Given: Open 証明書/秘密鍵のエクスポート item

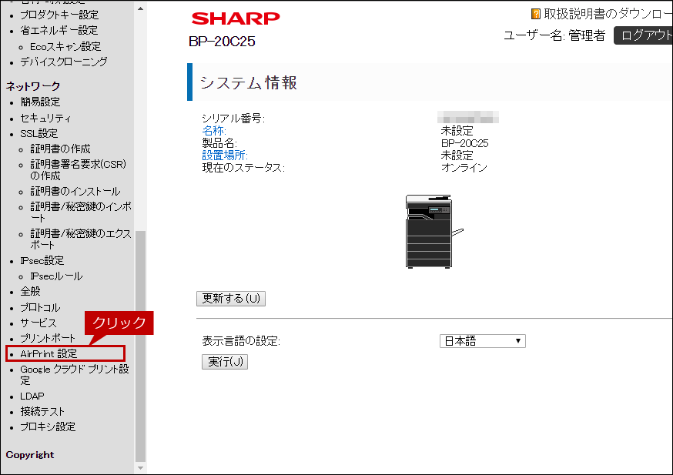Looking at the screenshot, I should 81,239.
